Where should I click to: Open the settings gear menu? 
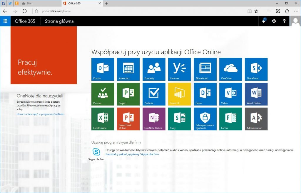(x=274, y=21)
